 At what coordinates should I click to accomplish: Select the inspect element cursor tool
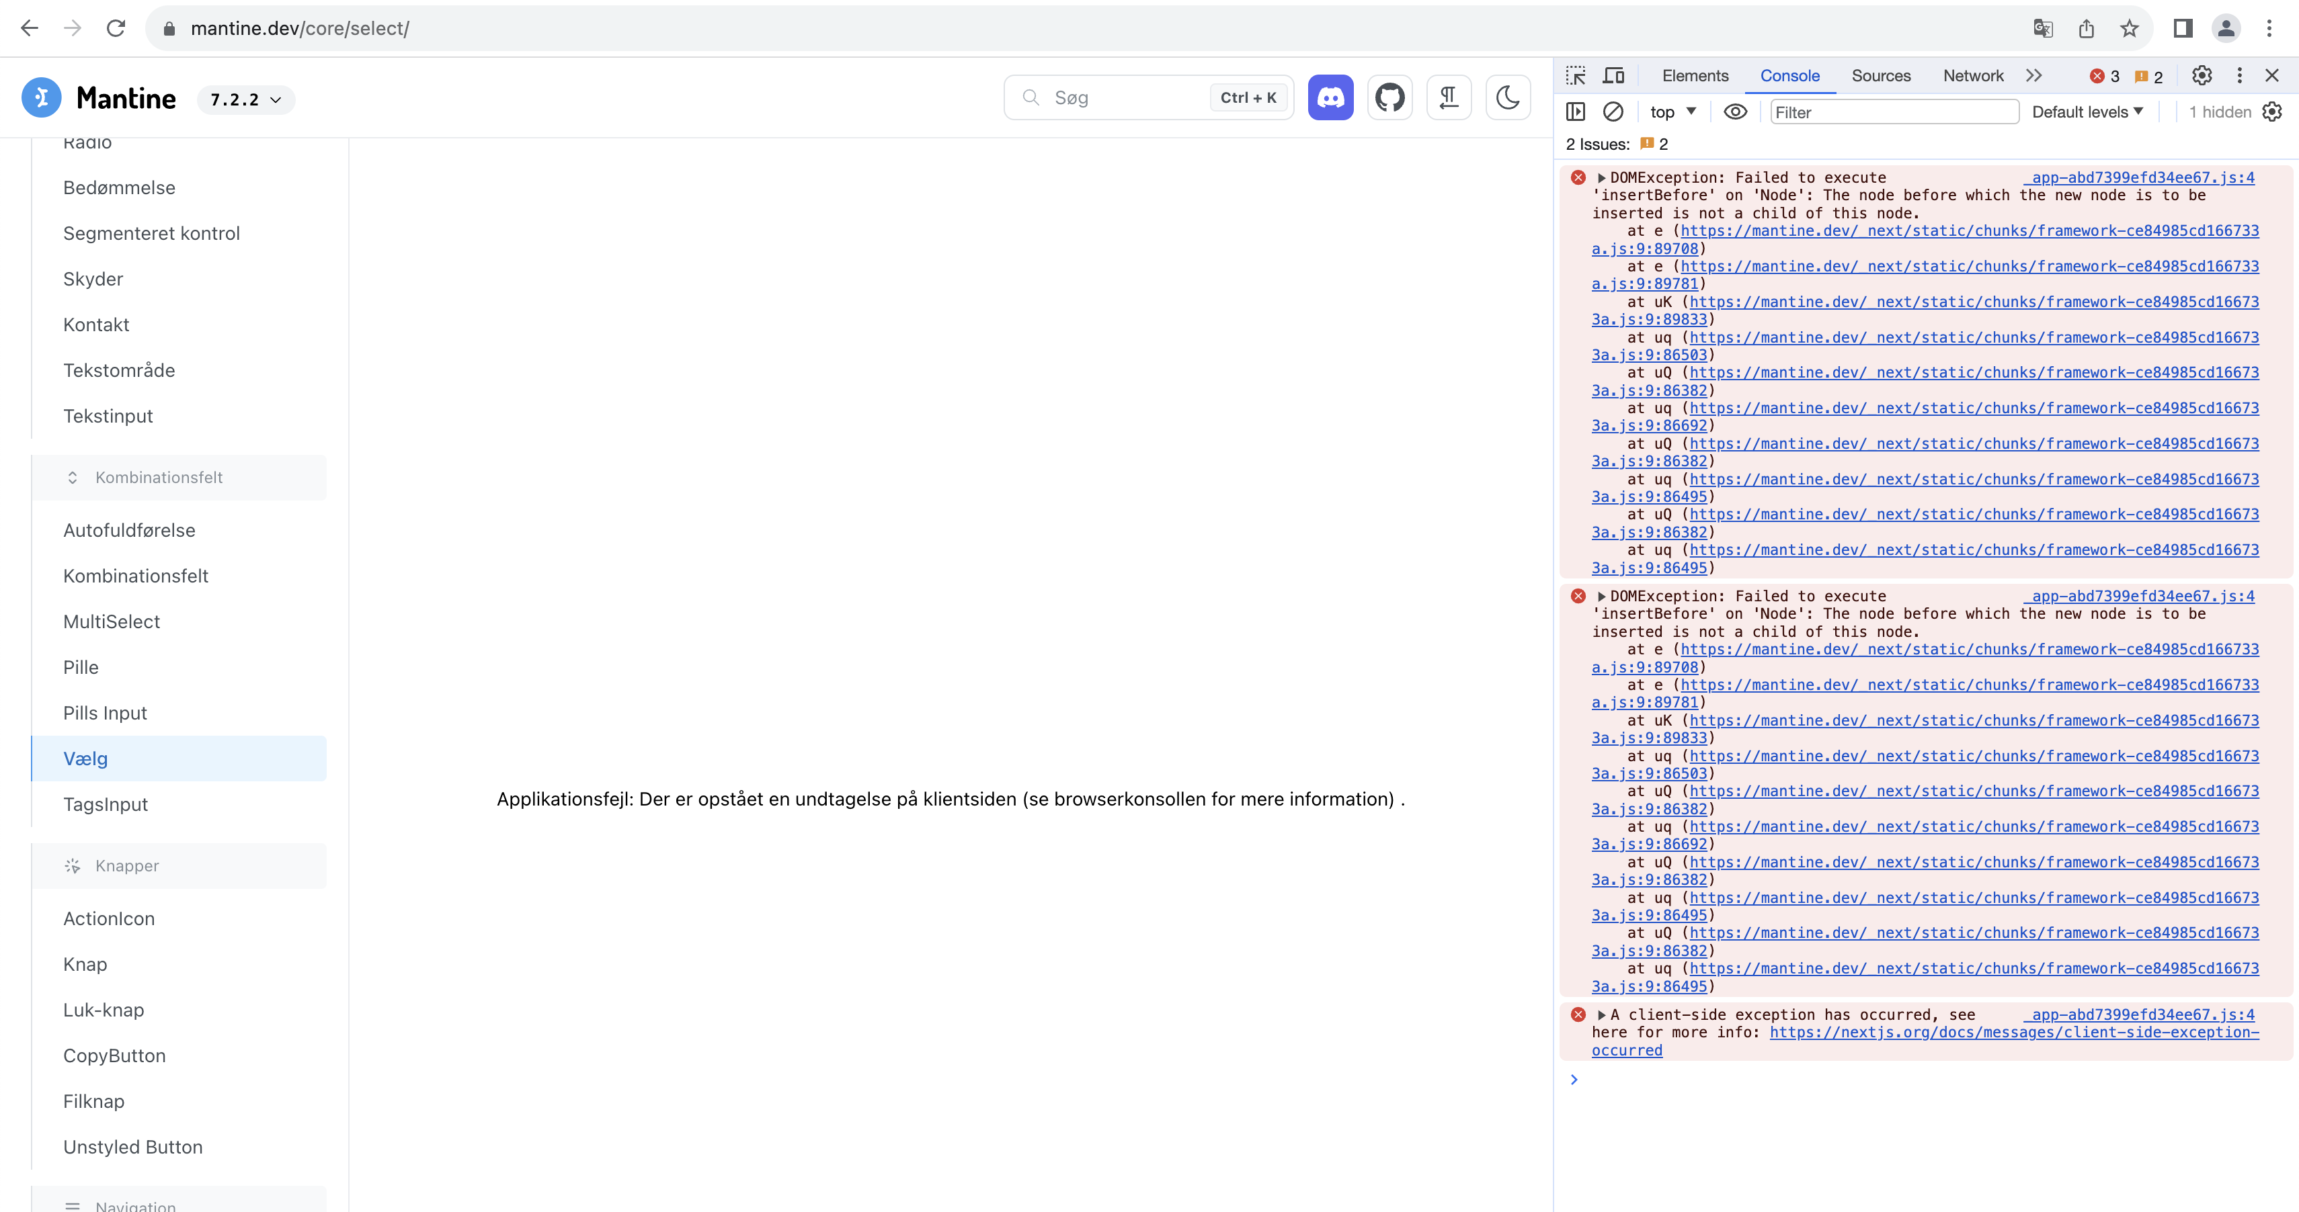pyautogui.click(x=1576, y=75)
